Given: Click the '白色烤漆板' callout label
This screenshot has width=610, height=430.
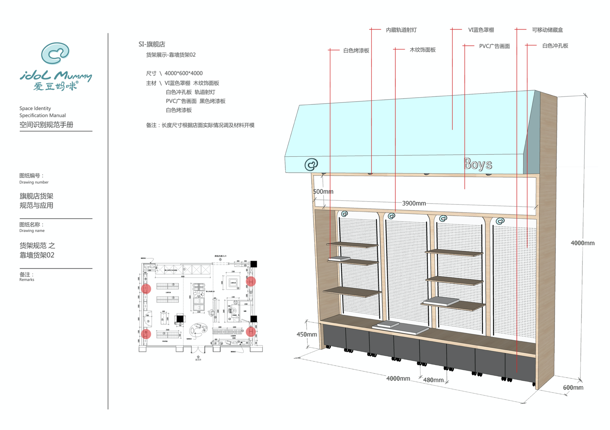Looking at the screenshot, I should tap(356, 50).
